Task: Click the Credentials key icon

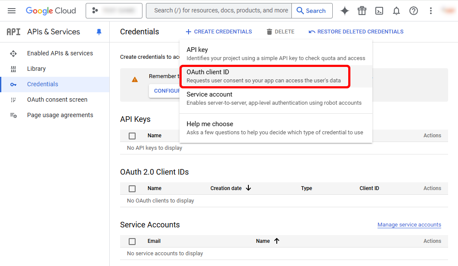Action: click(13, 85)
